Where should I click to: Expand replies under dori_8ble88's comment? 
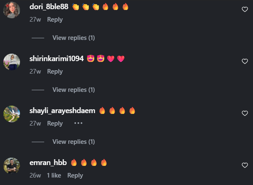tap(74, 38)
